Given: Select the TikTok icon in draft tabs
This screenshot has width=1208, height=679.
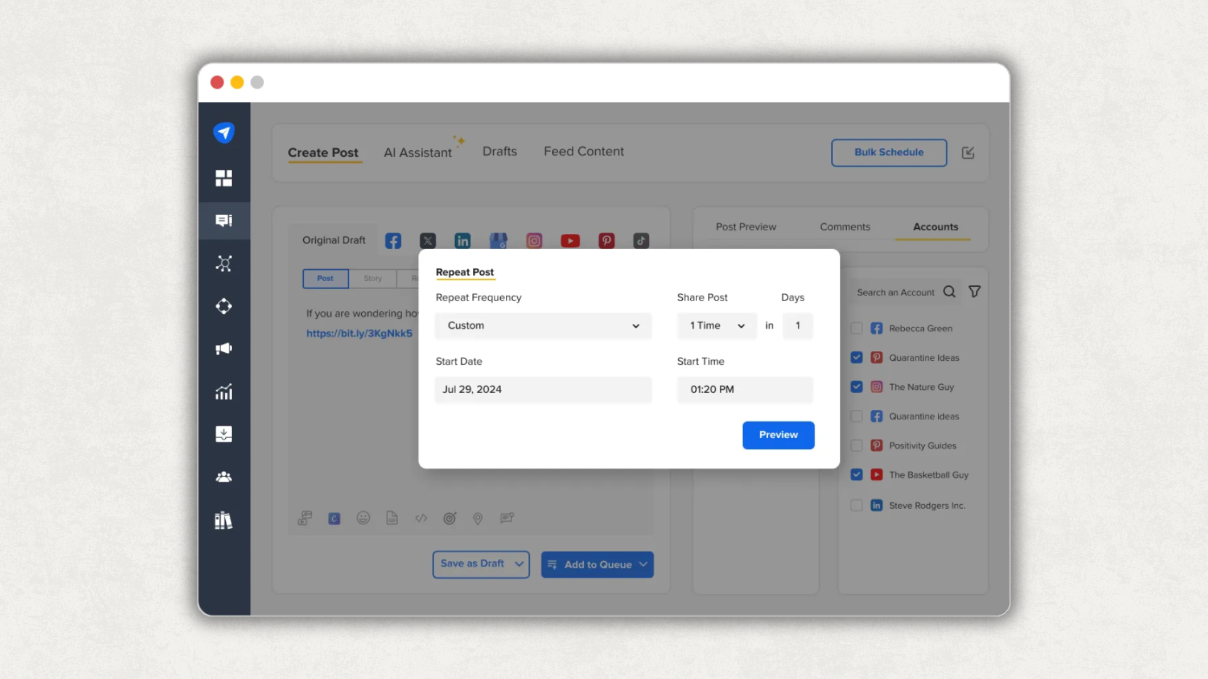Looking at the screenshot, I should 641,241.
